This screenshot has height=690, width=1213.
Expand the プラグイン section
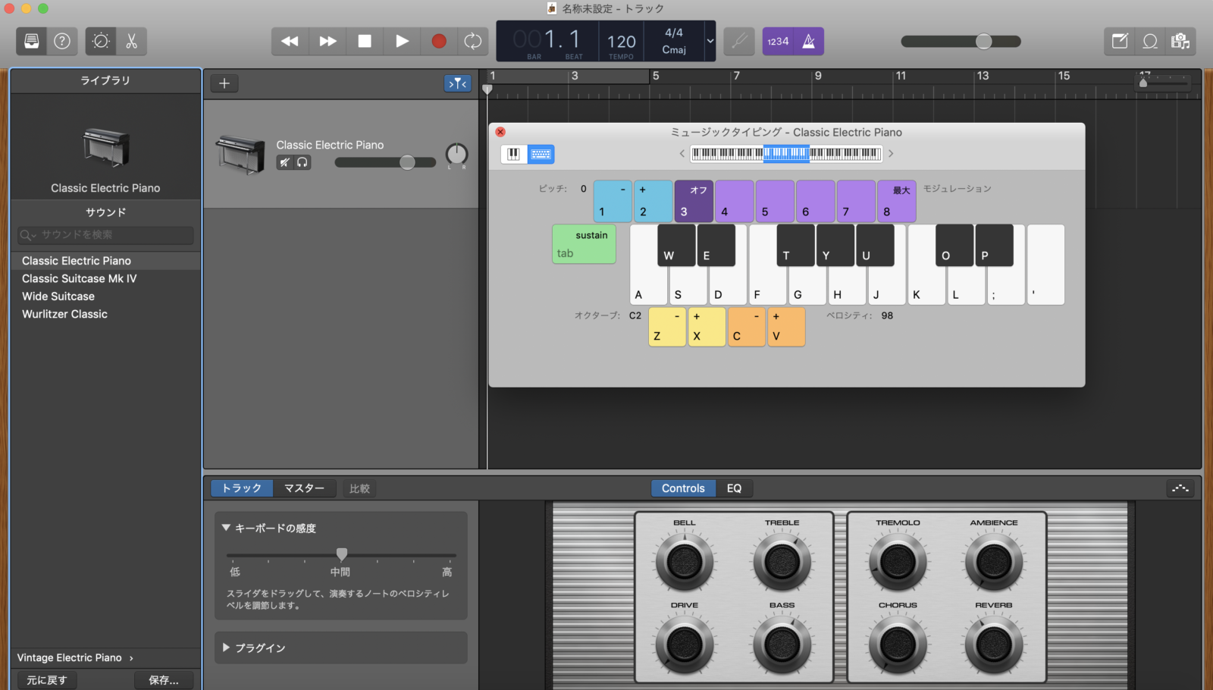tap(226, 648)
